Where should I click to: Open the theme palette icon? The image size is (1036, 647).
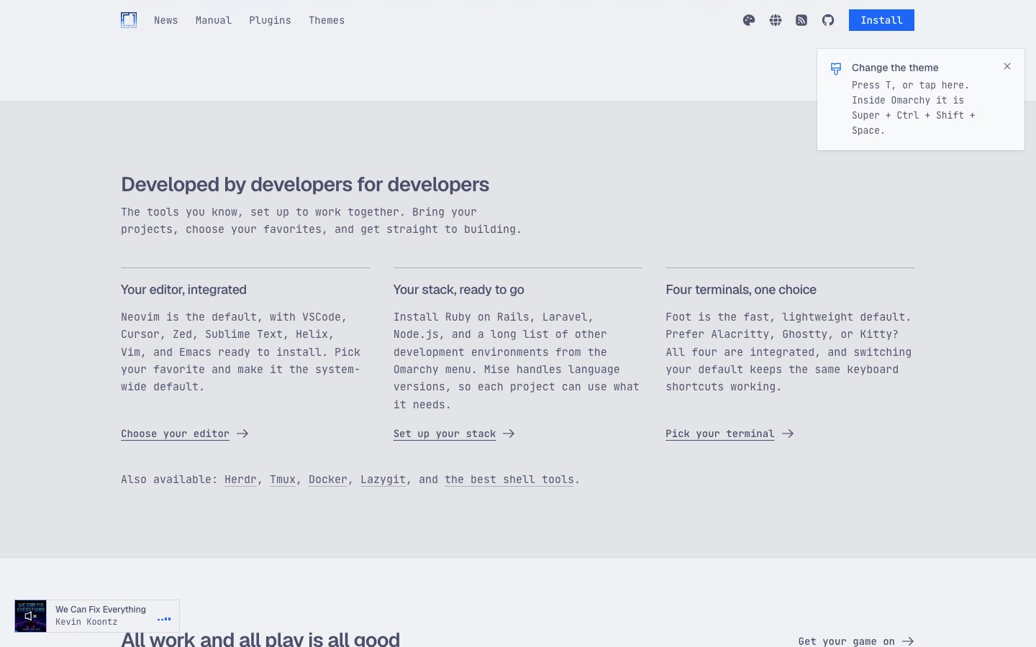pyautogui.click(x=749, y=20)
